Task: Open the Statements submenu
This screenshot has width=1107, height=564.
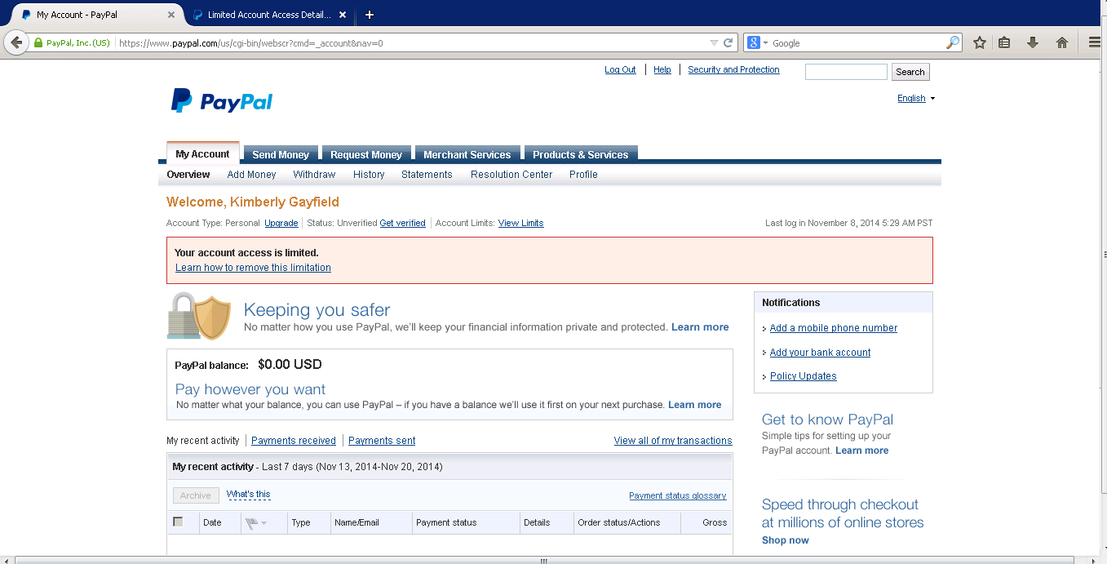Action: [x=427, y=175]
